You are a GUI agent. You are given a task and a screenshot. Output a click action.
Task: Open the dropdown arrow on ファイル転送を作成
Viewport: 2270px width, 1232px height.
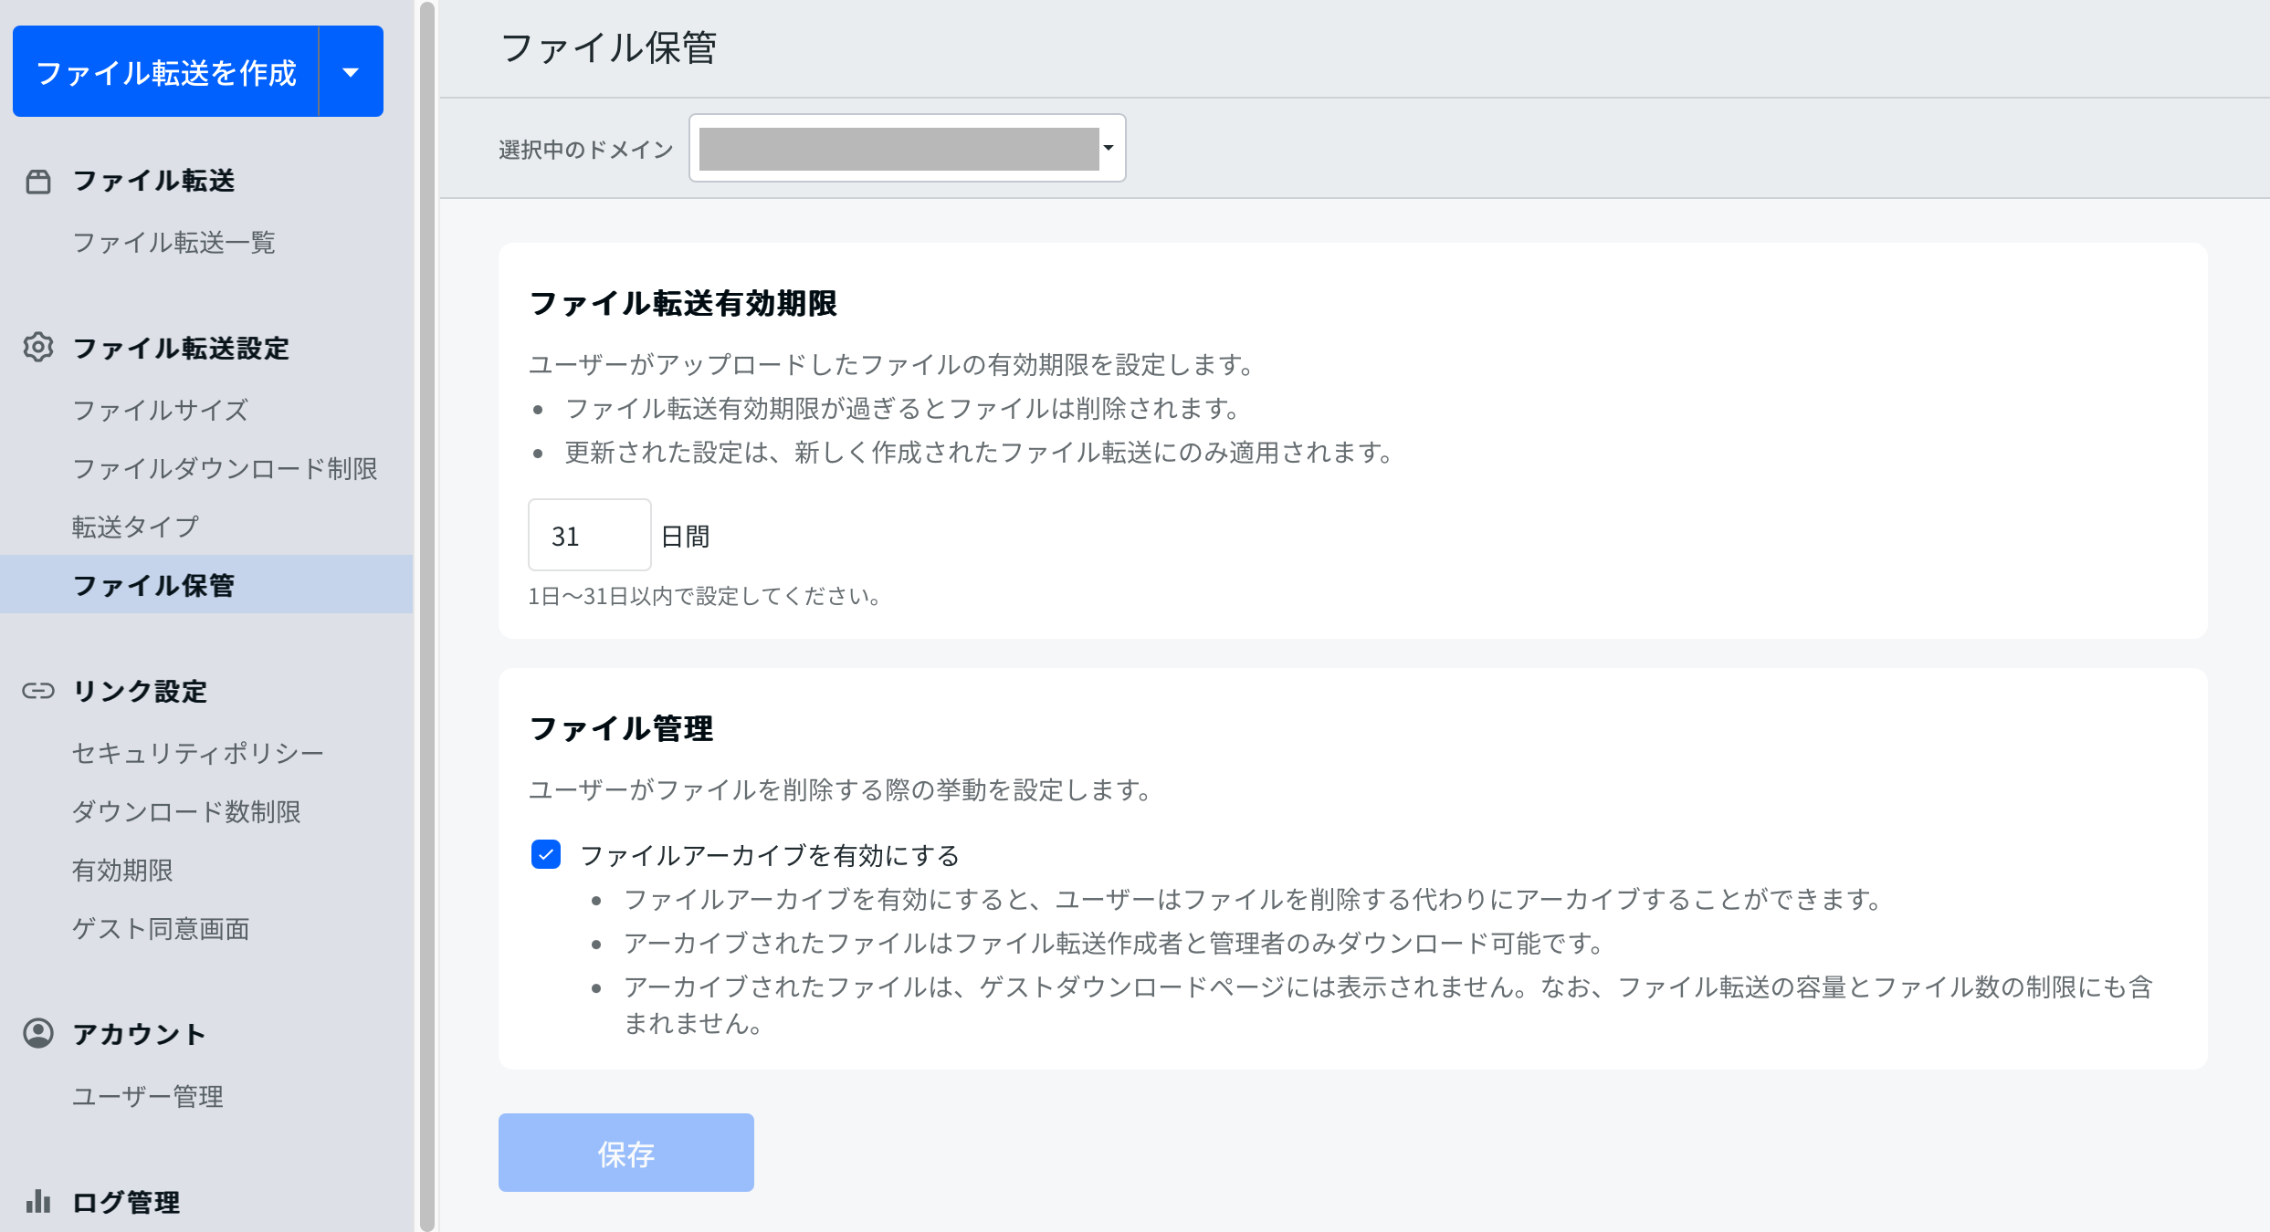[x=351, y=71]
